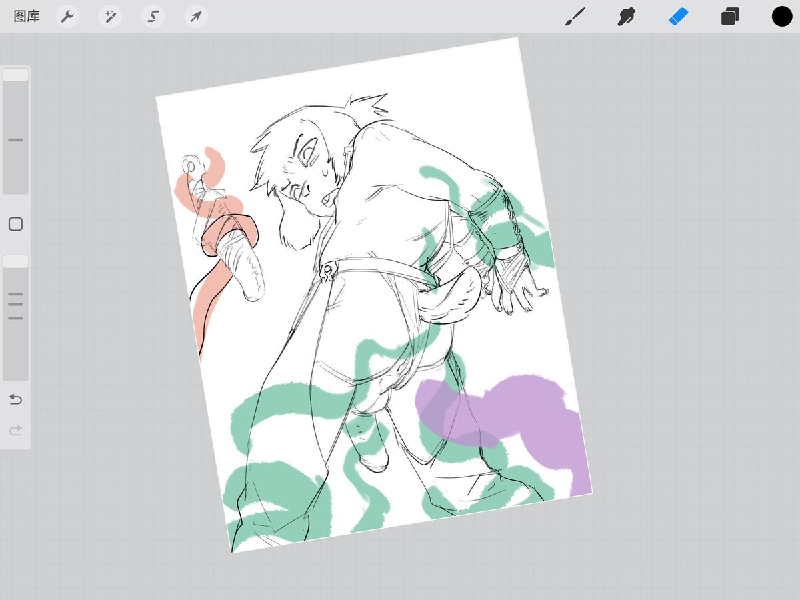The height and width of the screenshot is (600, 800).
Task: Return to gallery via 图库
Action: 27,16
